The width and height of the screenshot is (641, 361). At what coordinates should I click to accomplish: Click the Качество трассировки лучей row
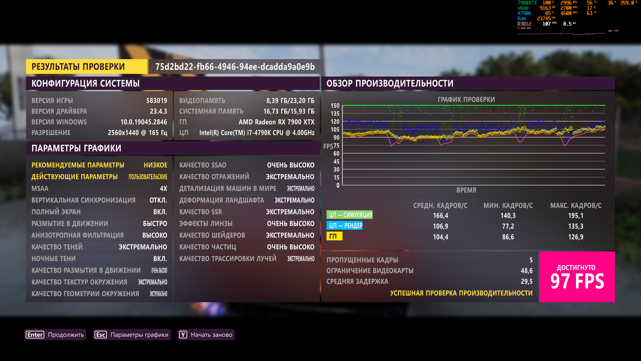point(247,259)
